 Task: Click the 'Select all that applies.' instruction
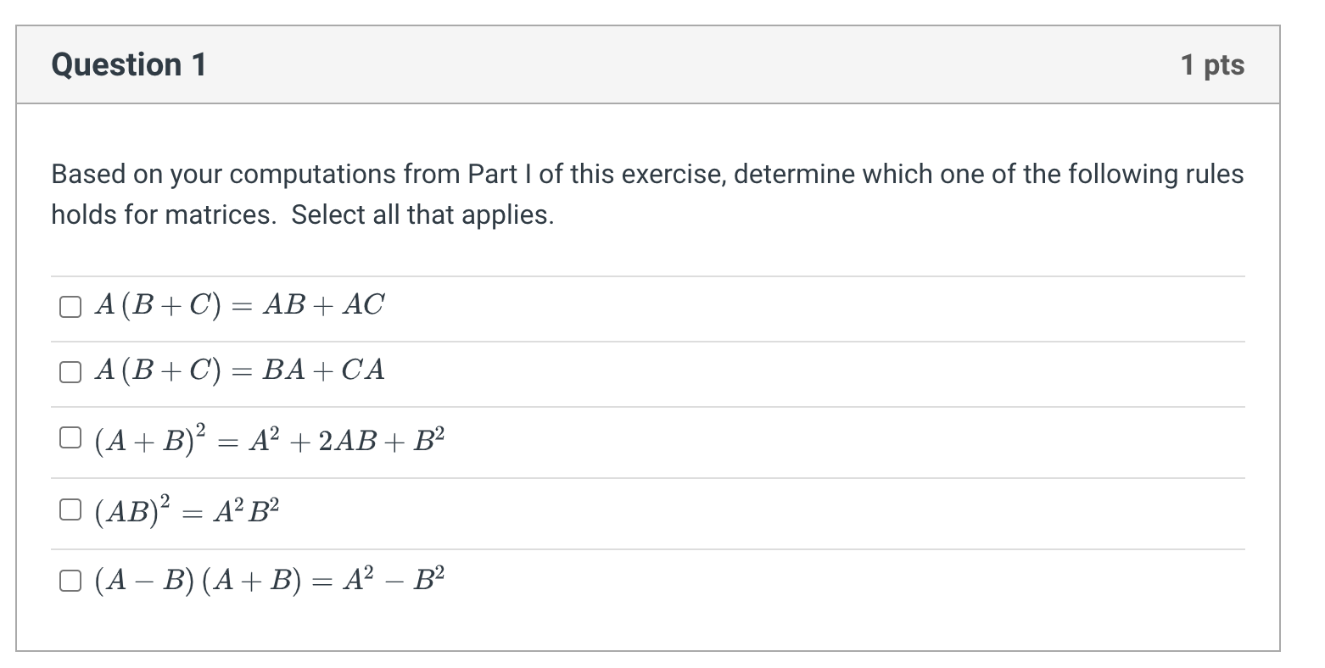click(422, 215)
